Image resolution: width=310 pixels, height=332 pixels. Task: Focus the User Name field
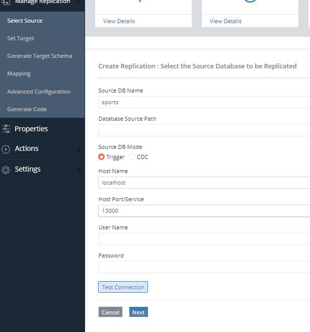click(204, 239)
